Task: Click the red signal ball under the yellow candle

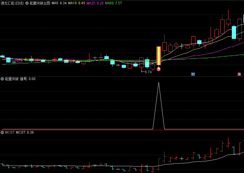Action: pyautogui.click(x=159, y=69)
